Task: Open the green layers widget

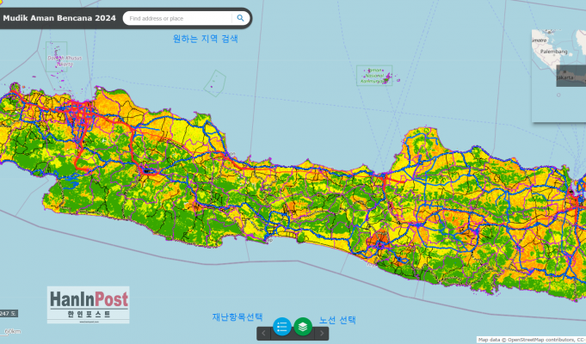Action: pos(303,327)
